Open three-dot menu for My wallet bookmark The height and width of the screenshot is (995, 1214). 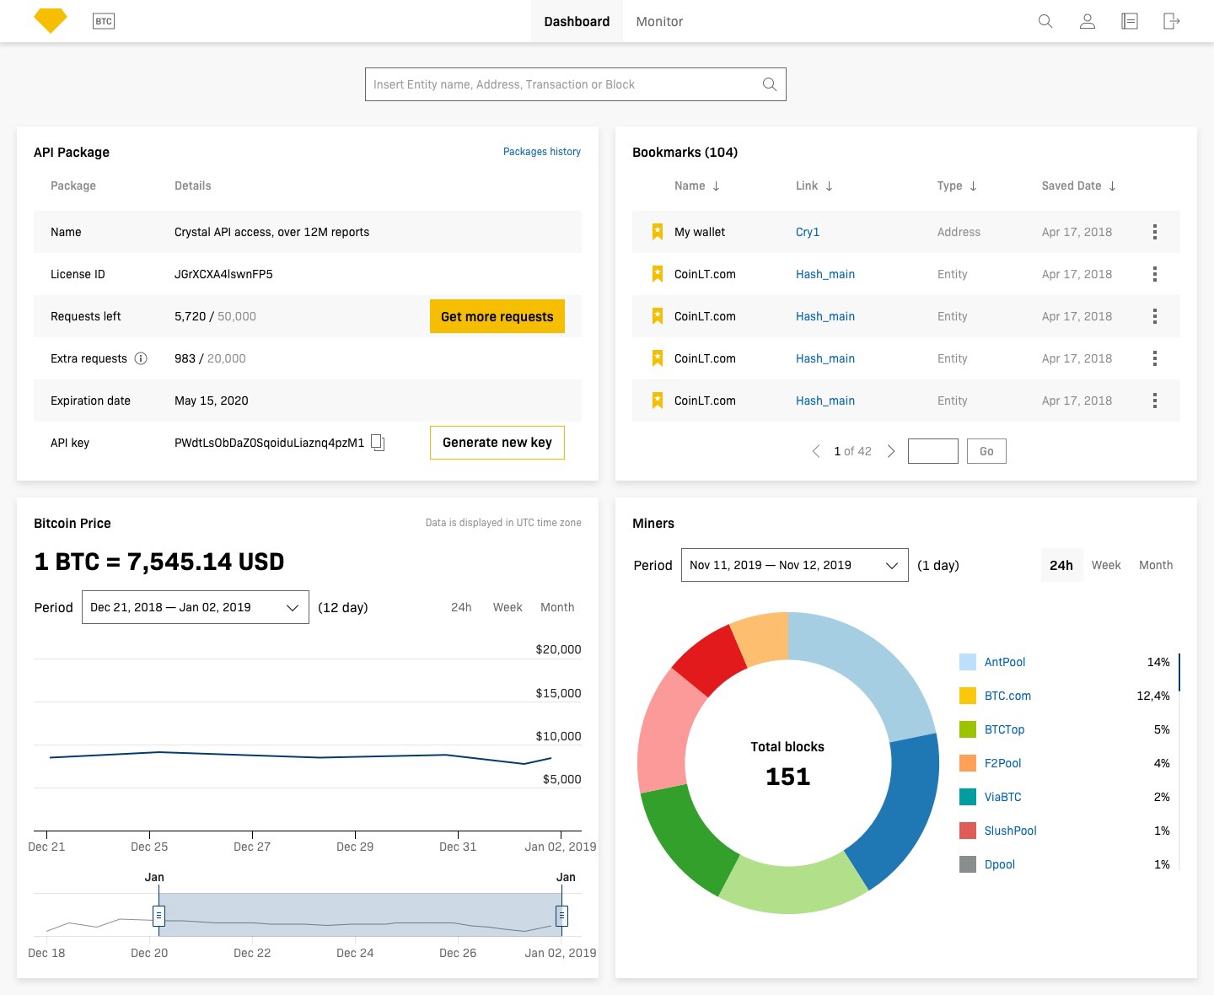pyautogui.click(x=1154, y=232)
